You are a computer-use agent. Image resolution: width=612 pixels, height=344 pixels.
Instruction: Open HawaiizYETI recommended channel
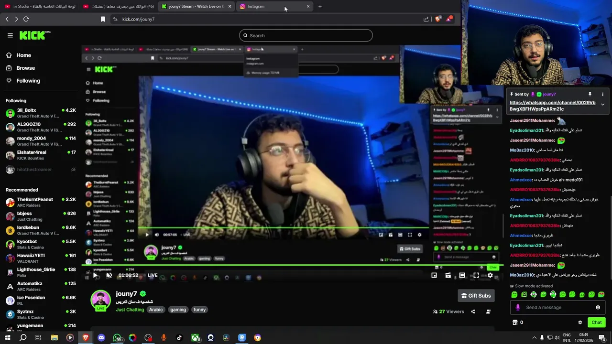coord(40,258)
